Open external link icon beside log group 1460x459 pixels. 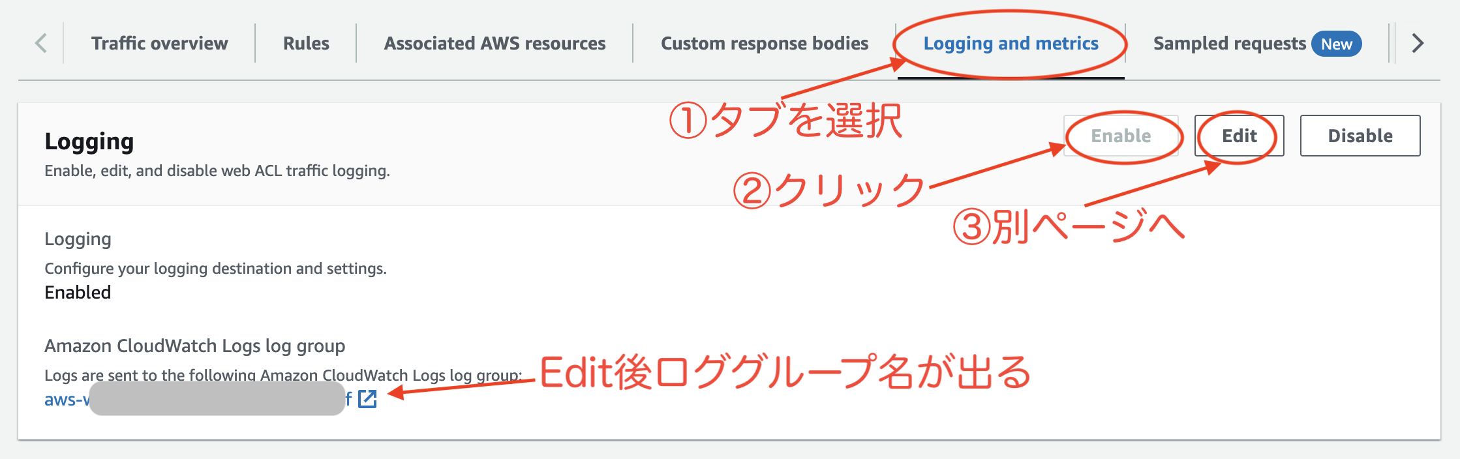(367, 399)
